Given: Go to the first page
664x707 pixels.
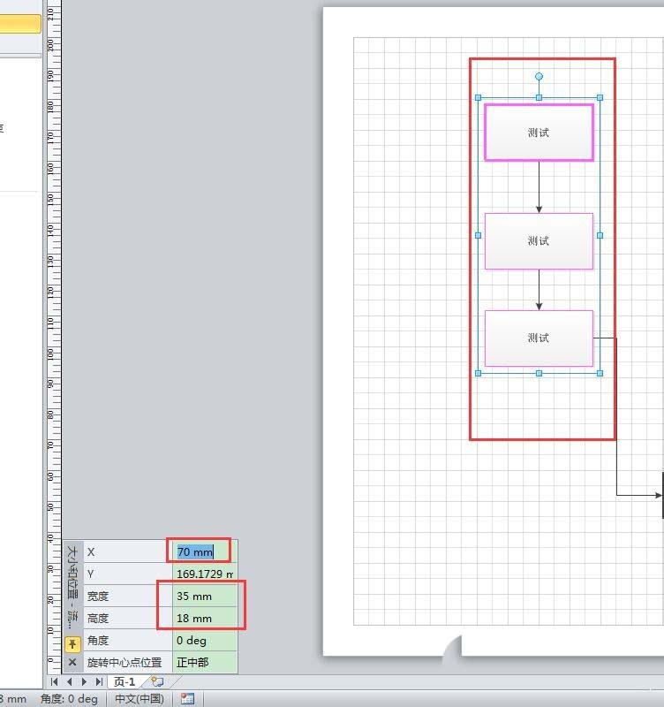Looking at the screenshot, I should 55,681.
